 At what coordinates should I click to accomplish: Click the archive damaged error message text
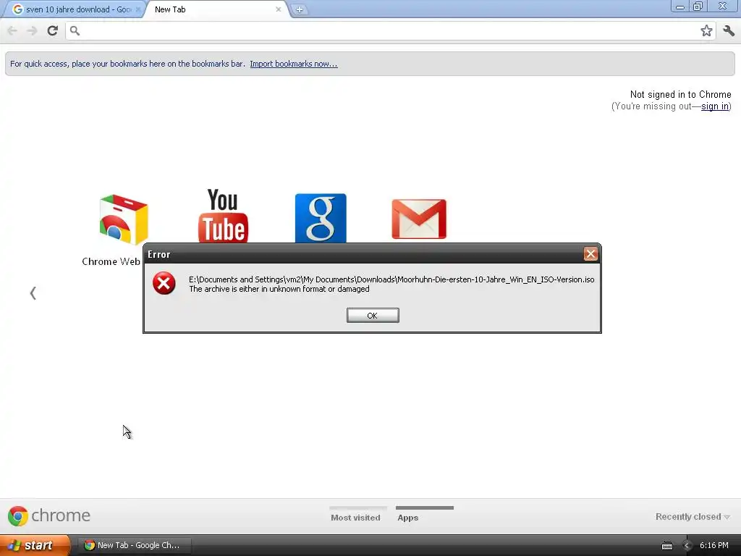pos(279,289)
